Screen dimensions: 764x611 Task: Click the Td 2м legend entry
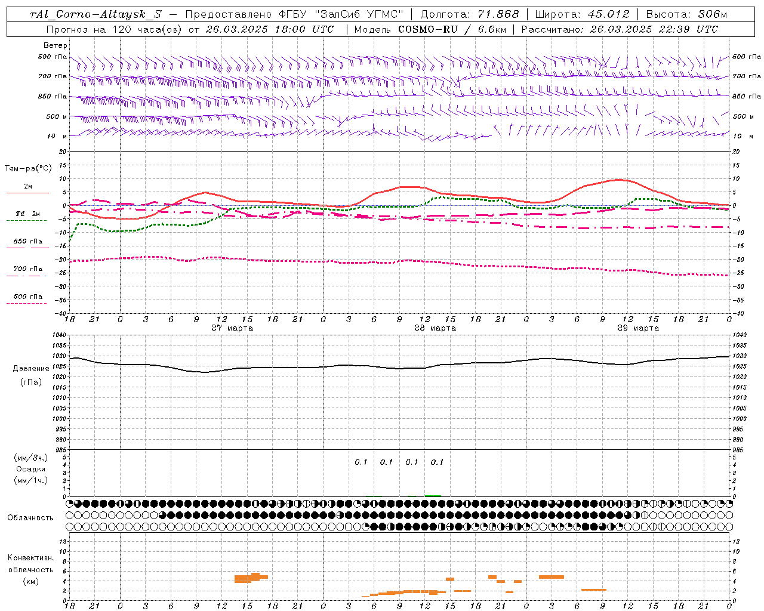click(x=27, y=214)
